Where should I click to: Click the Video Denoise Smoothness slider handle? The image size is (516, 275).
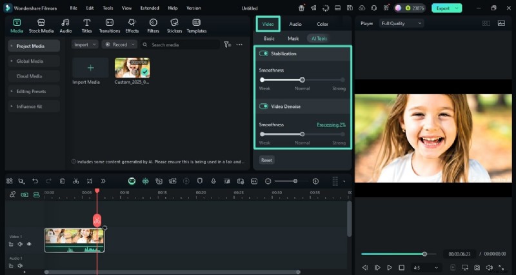pos(302,134)
